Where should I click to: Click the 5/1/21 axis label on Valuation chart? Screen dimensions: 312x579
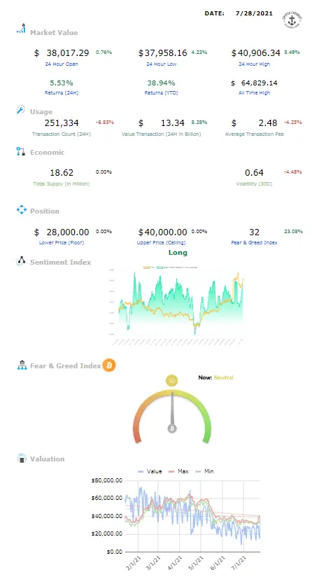196,562
